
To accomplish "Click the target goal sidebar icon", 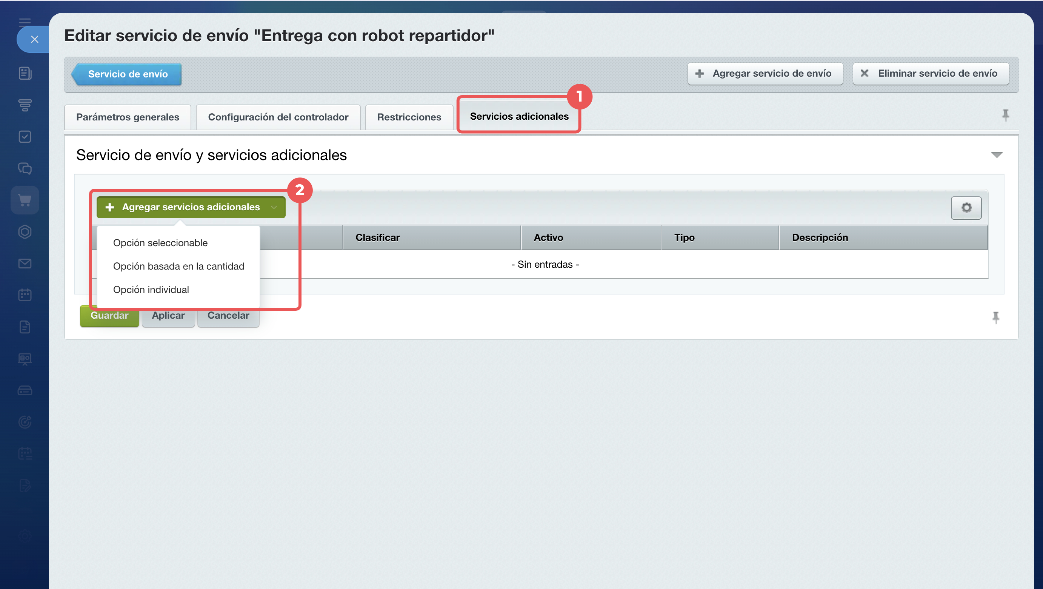I will click(25, 422).
